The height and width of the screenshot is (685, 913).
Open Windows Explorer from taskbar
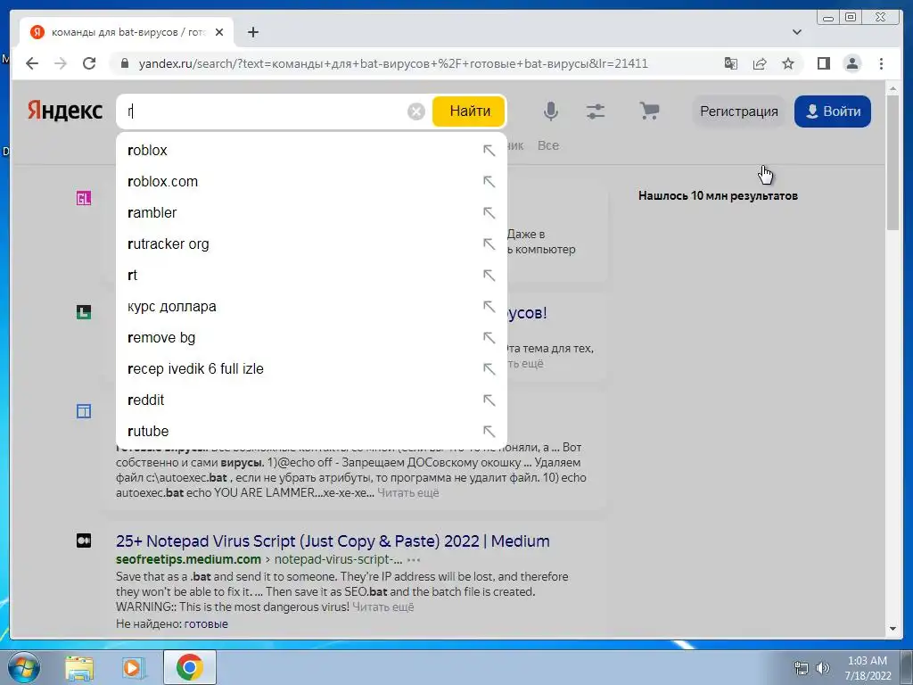pos(79,667)
